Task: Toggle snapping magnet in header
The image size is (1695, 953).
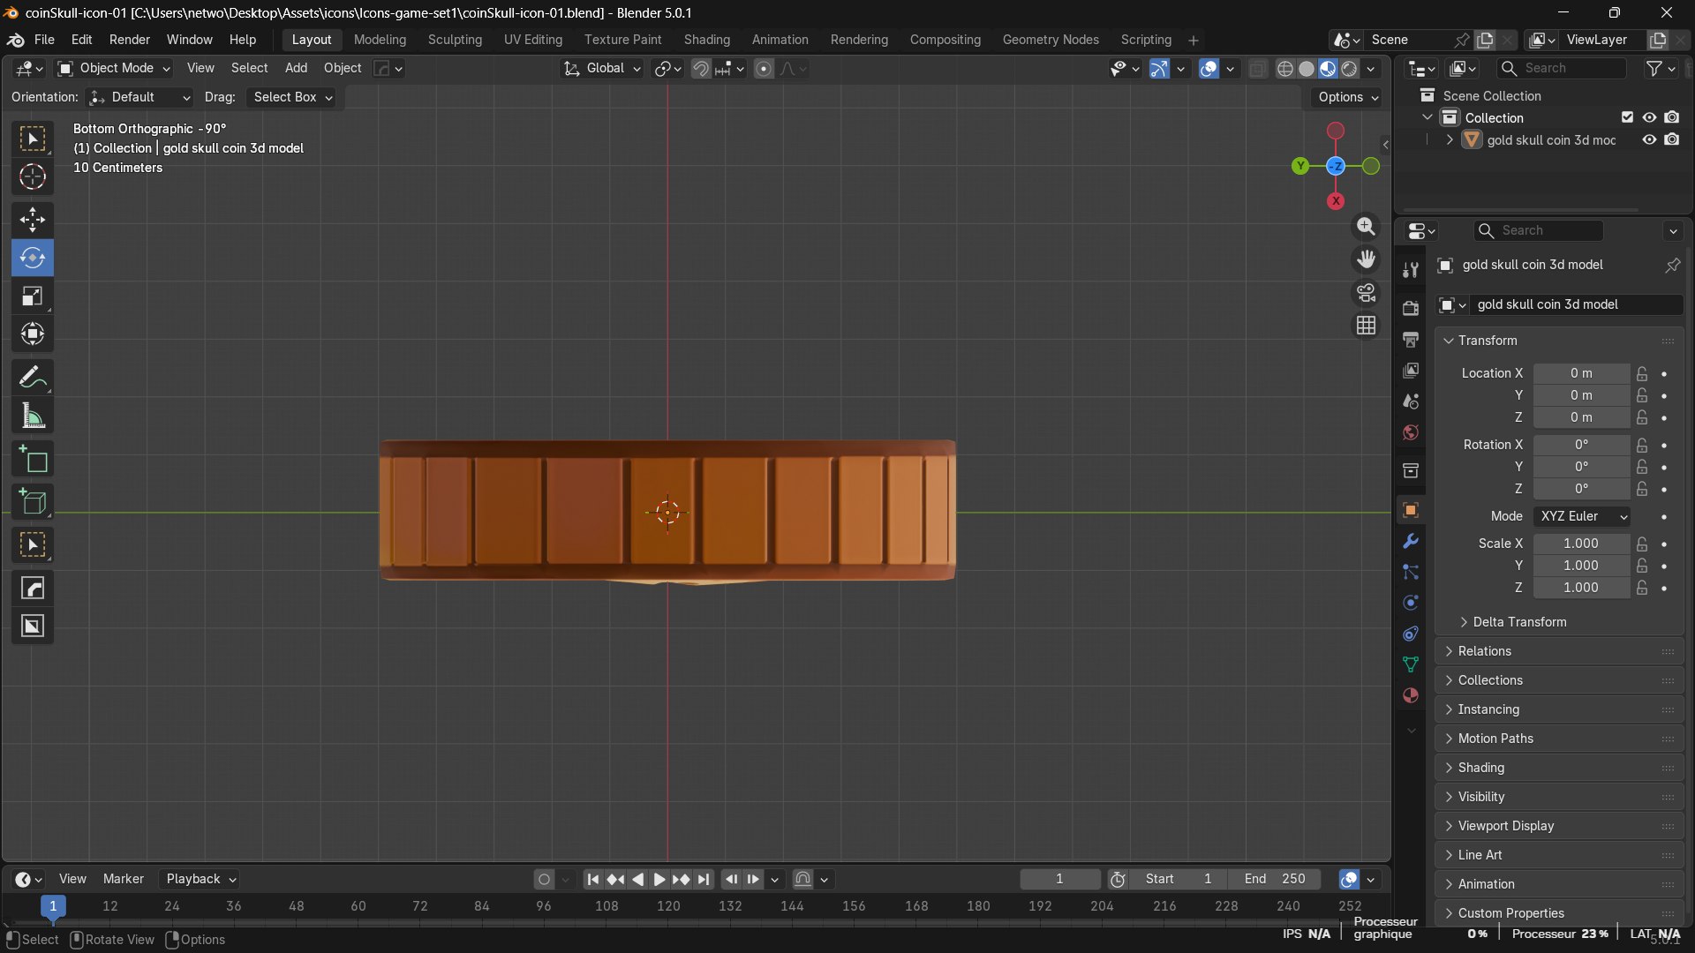Action: pos(701,68)
